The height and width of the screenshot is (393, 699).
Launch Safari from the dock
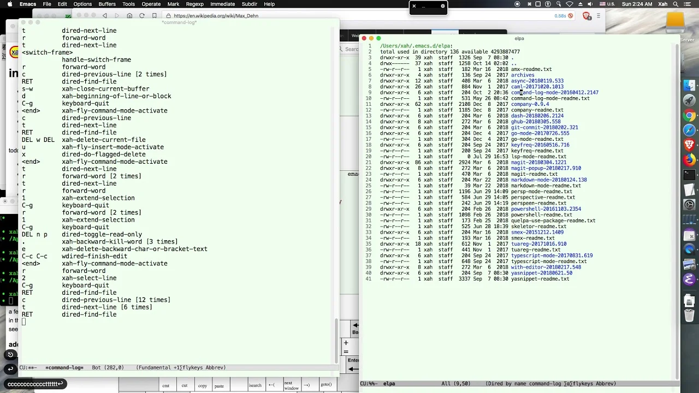click(x=689, y=130)
